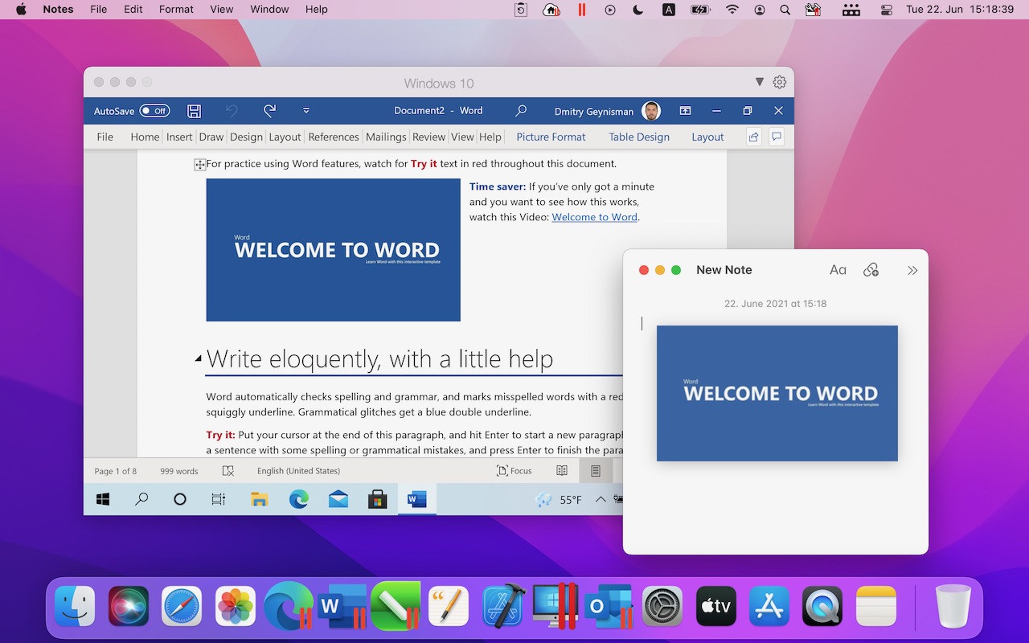
Task: Collapse the 'Write eloquently' heading section
Action: (199, 358)
